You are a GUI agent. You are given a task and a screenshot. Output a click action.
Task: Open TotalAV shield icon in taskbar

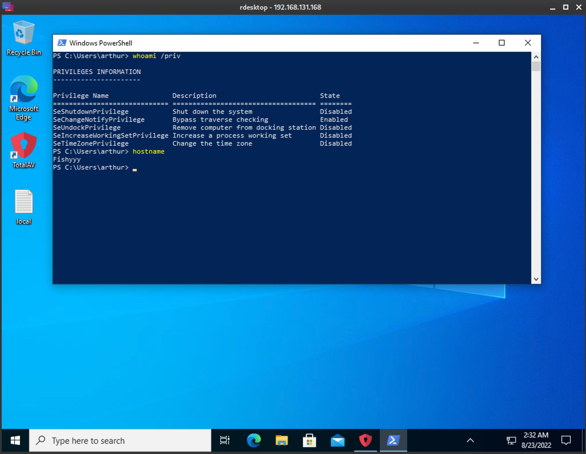pos(365,440)
